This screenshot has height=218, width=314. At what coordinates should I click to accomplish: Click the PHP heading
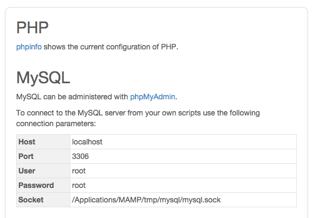(x=32, y=27)
